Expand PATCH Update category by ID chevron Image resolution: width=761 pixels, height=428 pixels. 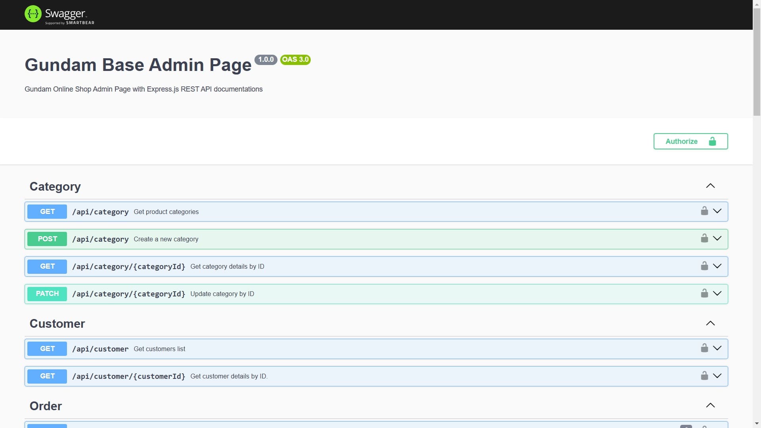[717, 293]
